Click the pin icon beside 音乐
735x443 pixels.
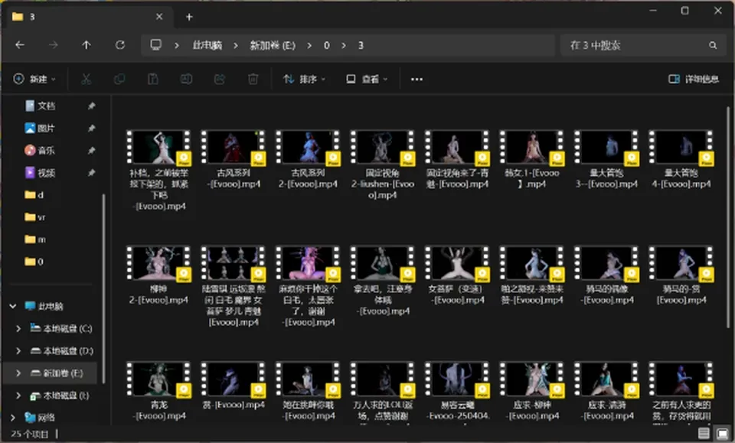coord(91,150)
